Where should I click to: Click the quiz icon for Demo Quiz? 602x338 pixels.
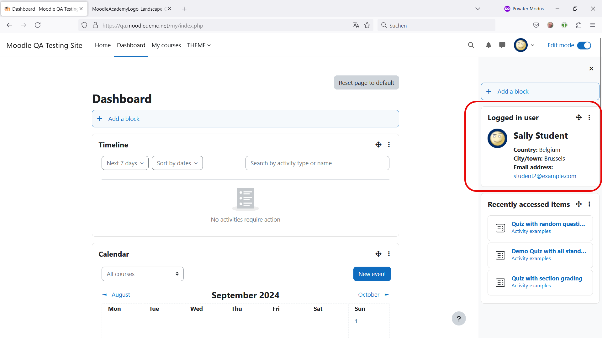pos(500,255)
